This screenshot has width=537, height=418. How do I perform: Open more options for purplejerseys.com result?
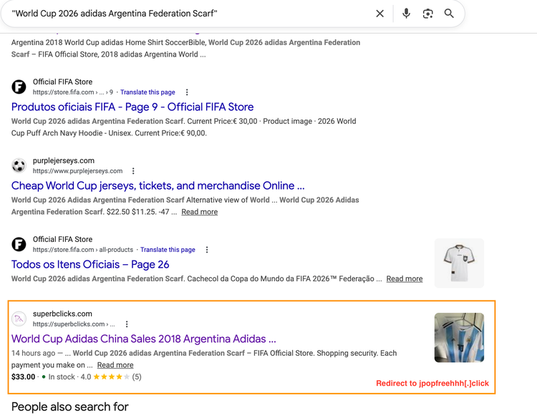pos(133,171)
